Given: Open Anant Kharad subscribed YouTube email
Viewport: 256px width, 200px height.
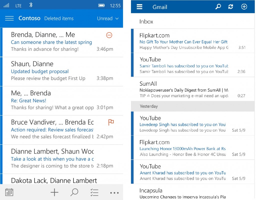Looking at the screenshot, I should [193, 172].
